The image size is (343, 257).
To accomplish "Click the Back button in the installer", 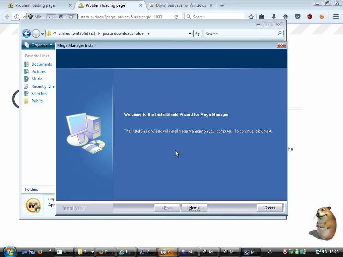I will click(167, 208).
